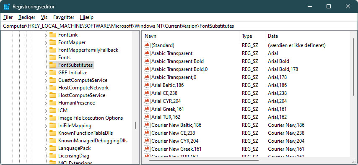Expand the Image File Execution Options key
Screen dimensions: 358x165
point(46,118)
